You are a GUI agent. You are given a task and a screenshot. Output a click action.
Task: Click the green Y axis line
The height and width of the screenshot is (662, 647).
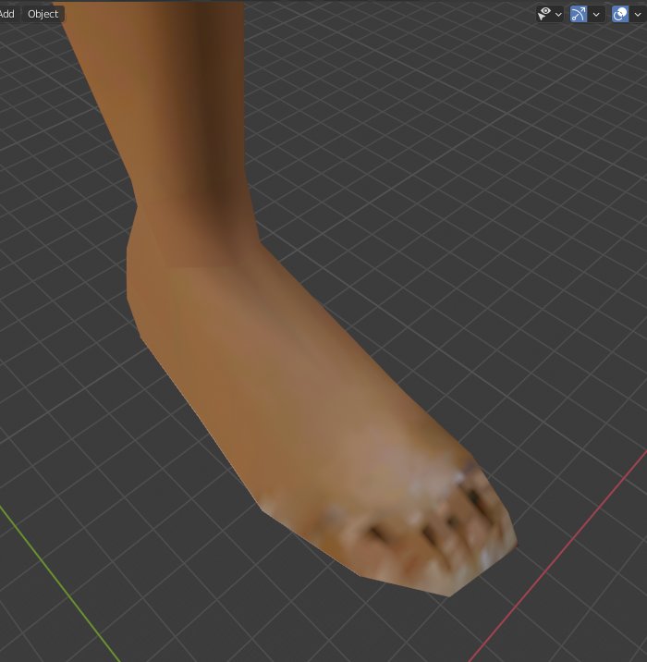tap(59, 584)
